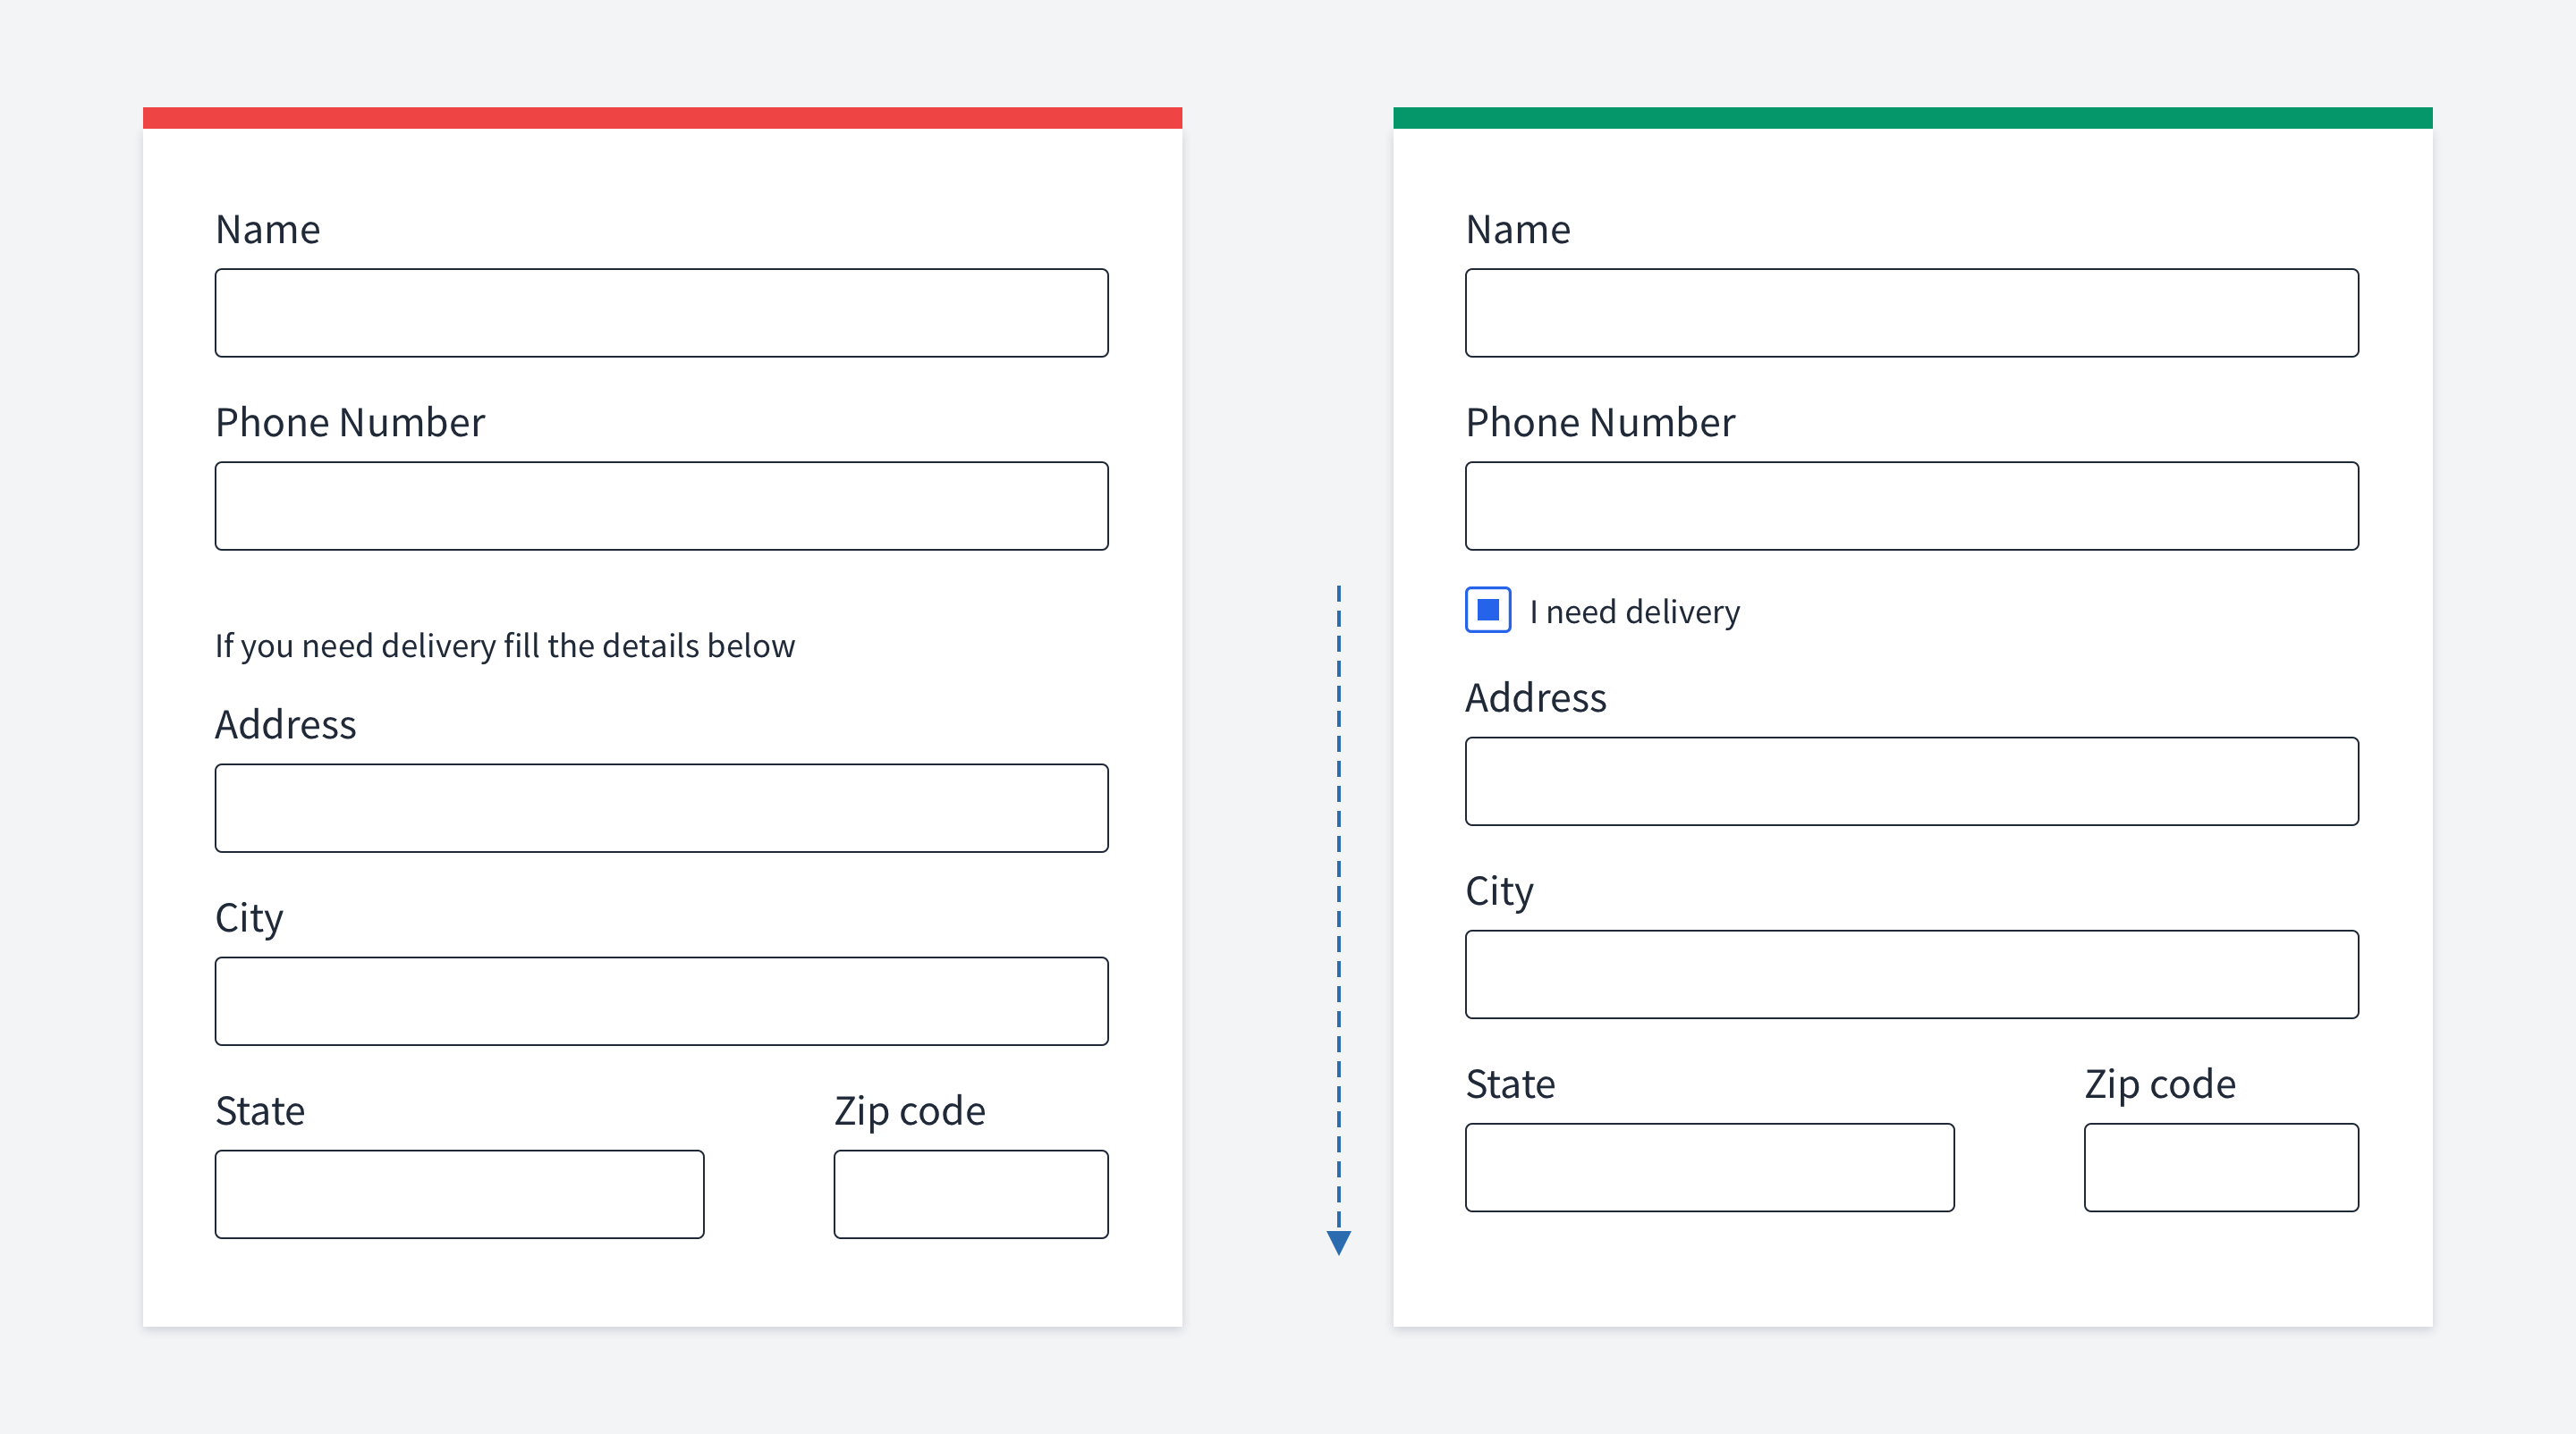Viewport: 2576px width, 1434px height.
Task: Select the Zip code field in right form
Action: point(2222,1168)
